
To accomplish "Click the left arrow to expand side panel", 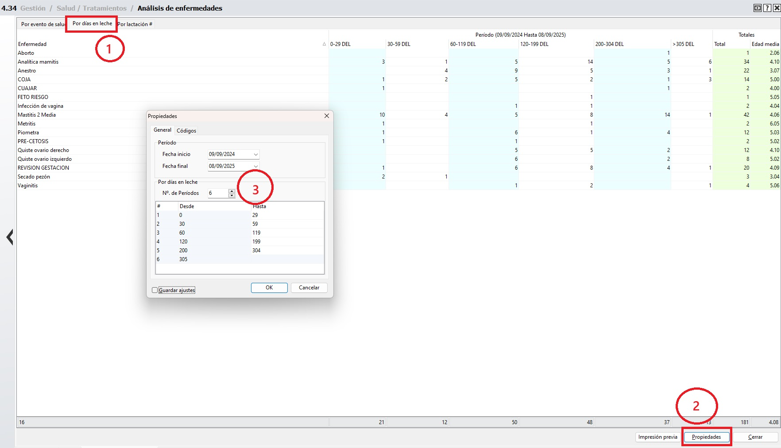I will pyautogui.click(x=10, y=237).
